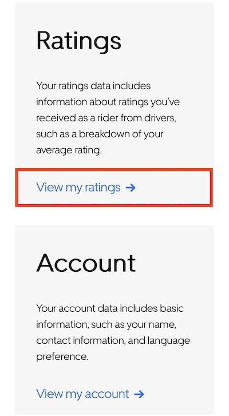Viewport: 229px width, 416px height.
Task: Click the word 'View' in View my ratings
Action: [x=49, y=187]
